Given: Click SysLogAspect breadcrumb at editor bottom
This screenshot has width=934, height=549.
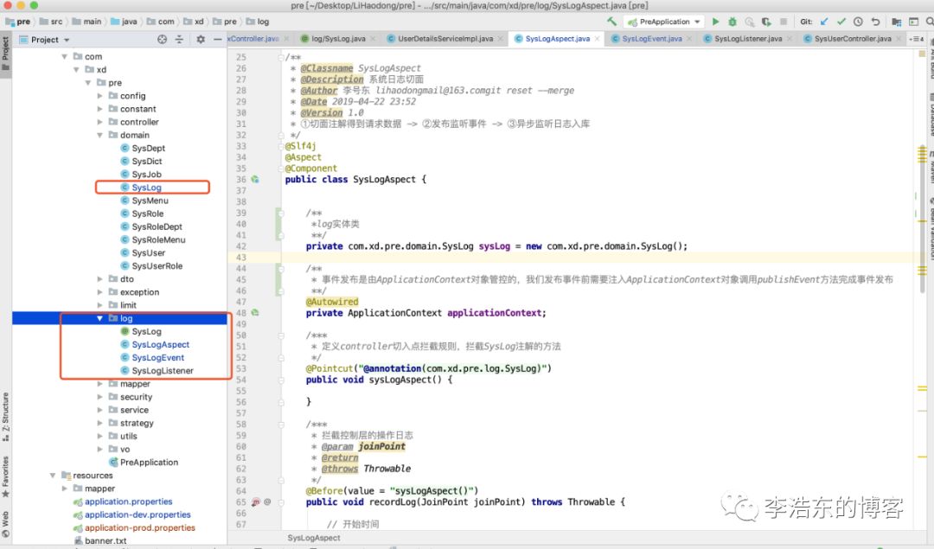Looking at the screenshot, I should (x=314, y=538).
